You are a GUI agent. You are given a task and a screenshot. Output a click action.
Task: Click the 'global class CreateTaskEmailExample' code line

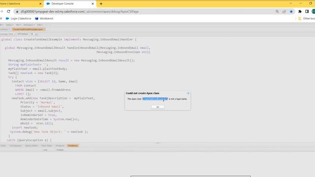[69, 39]
